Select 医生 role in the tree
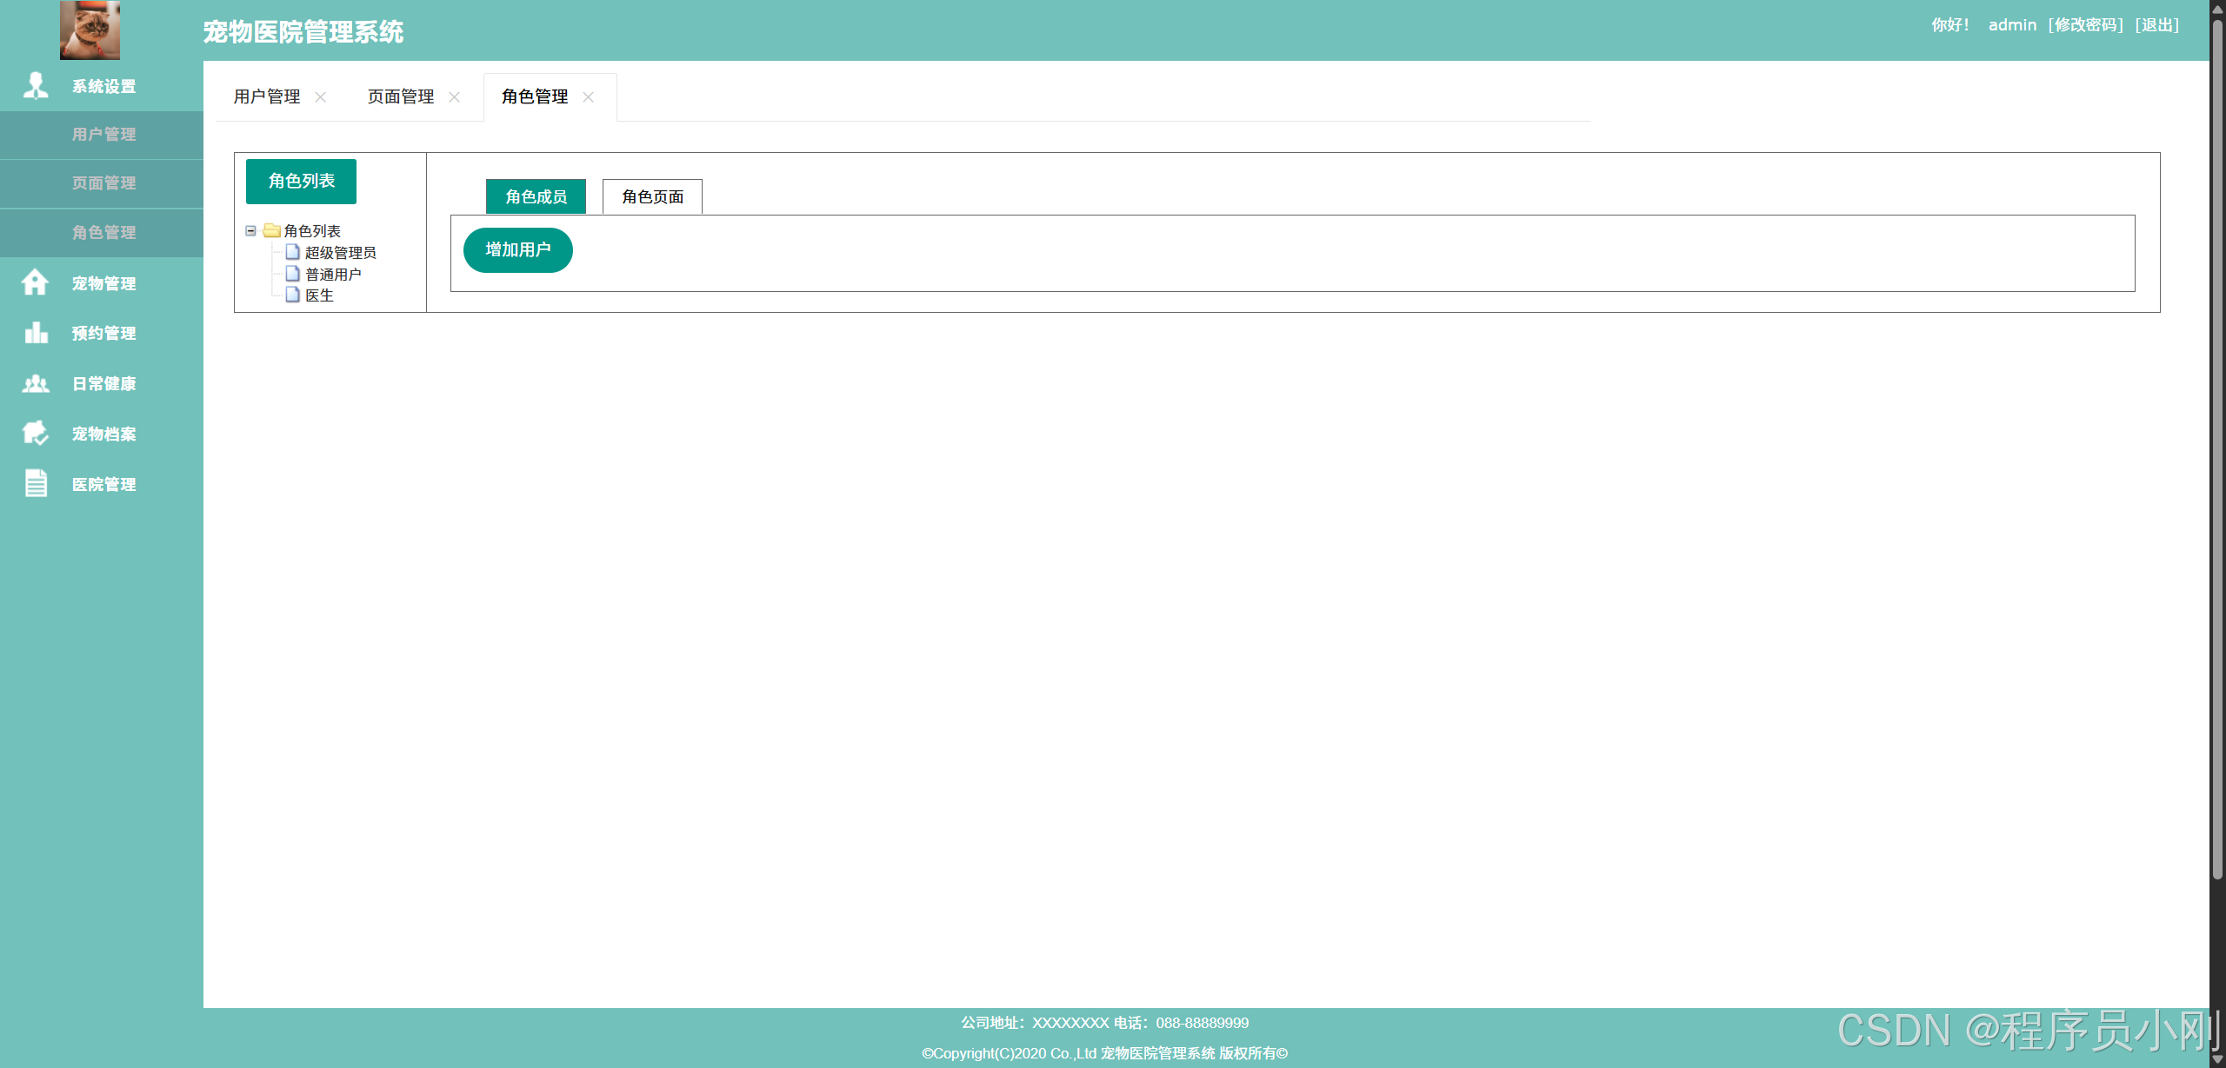Viewport: 2226px width, 1068px height. click(319, 295)
